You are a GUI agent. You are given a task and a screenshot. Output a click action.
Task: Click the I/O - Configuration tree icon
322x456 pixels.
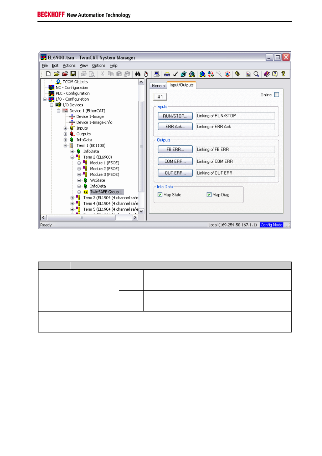coord(51,99)
